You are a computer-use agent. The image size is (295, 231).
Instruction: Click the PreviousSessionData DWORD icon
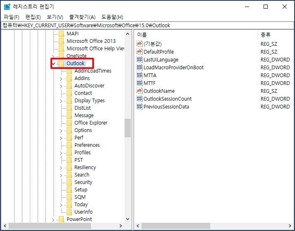[139, 106]
